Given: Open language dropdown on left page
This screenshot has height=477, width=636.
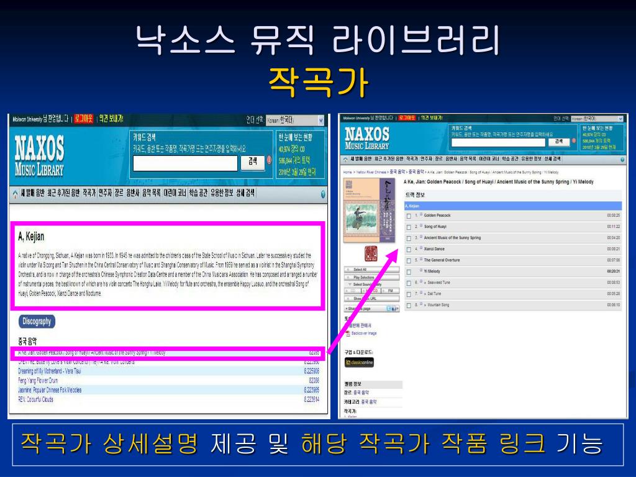Looking at the screenshot, I should click(295, 120).
